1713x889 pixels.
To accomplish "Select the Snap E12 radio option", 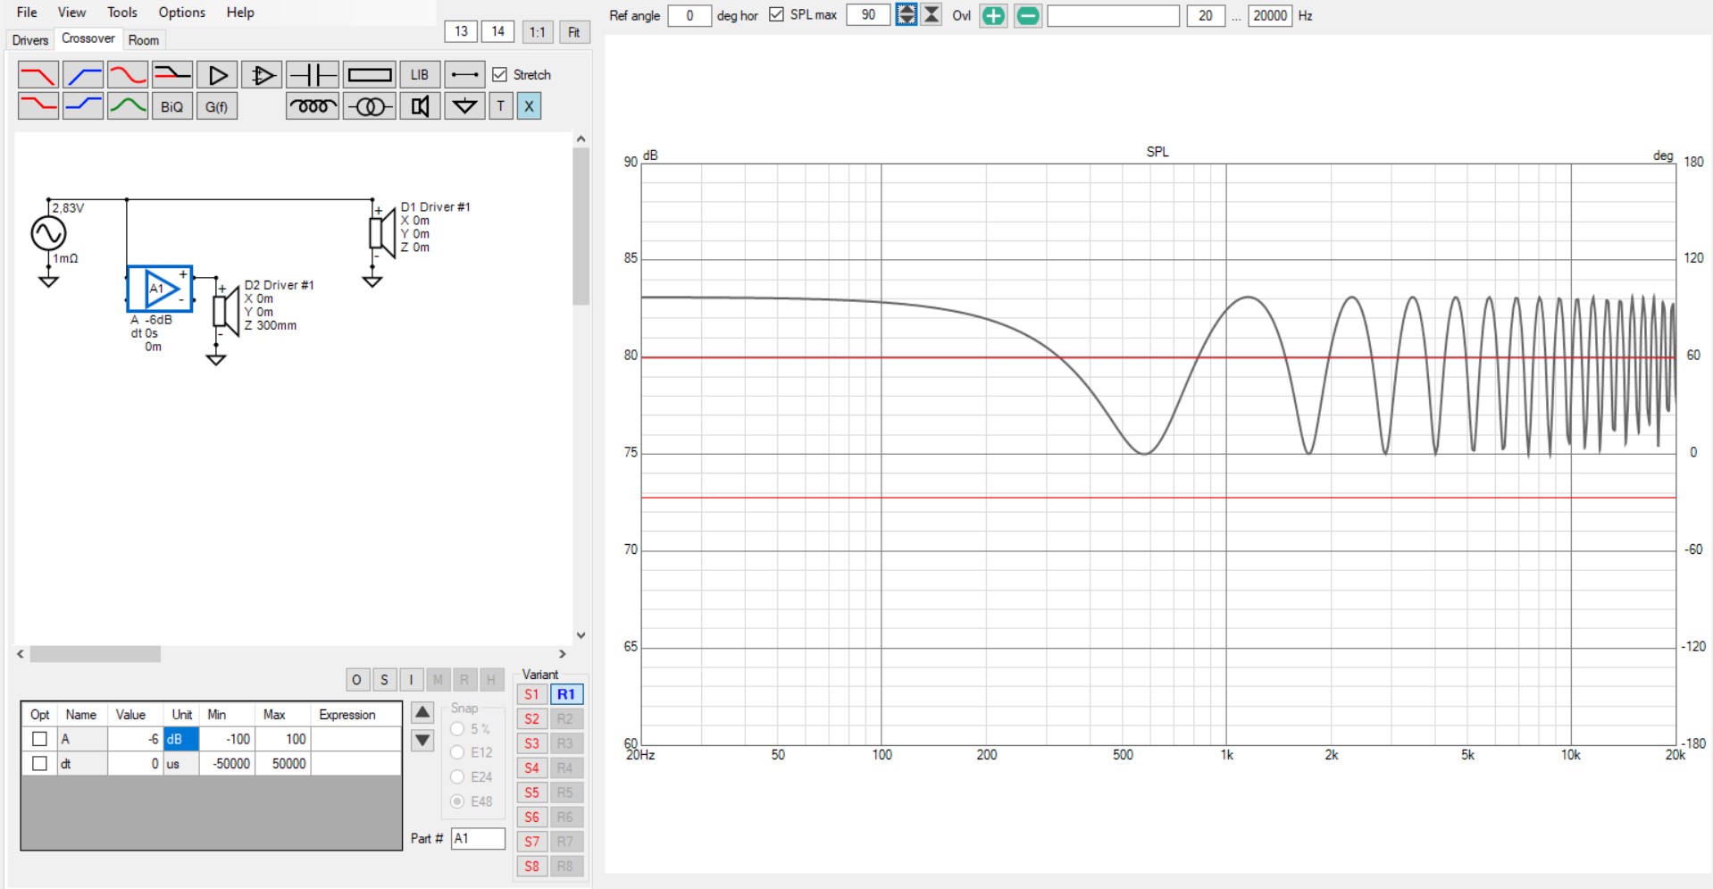I will point(457,752).
